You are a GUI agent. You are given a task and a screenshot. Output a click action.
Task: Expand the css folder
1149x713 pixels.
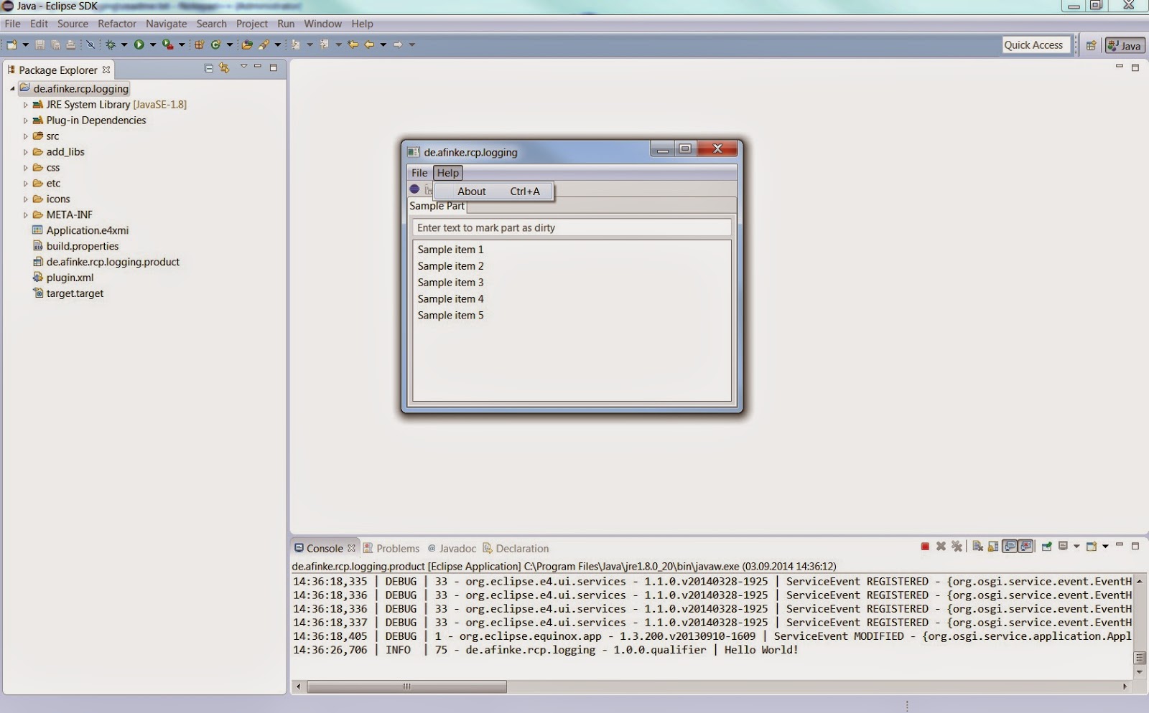click(25, 168)
